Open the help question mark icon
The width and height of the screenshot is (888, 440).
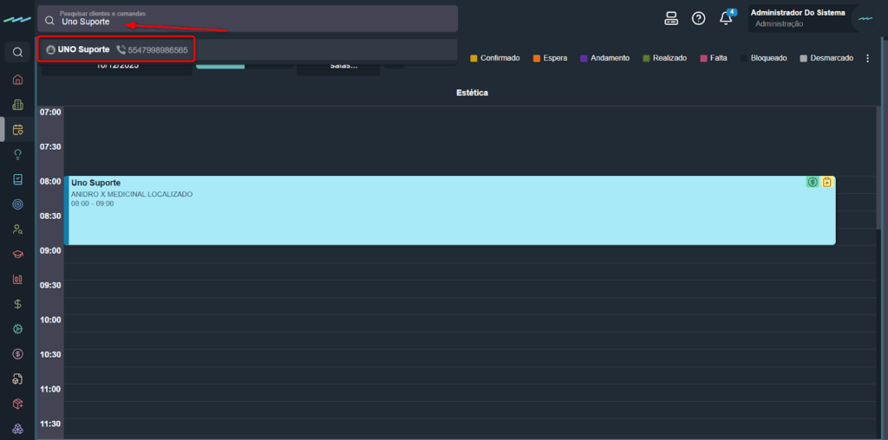[x=698, y=18]
